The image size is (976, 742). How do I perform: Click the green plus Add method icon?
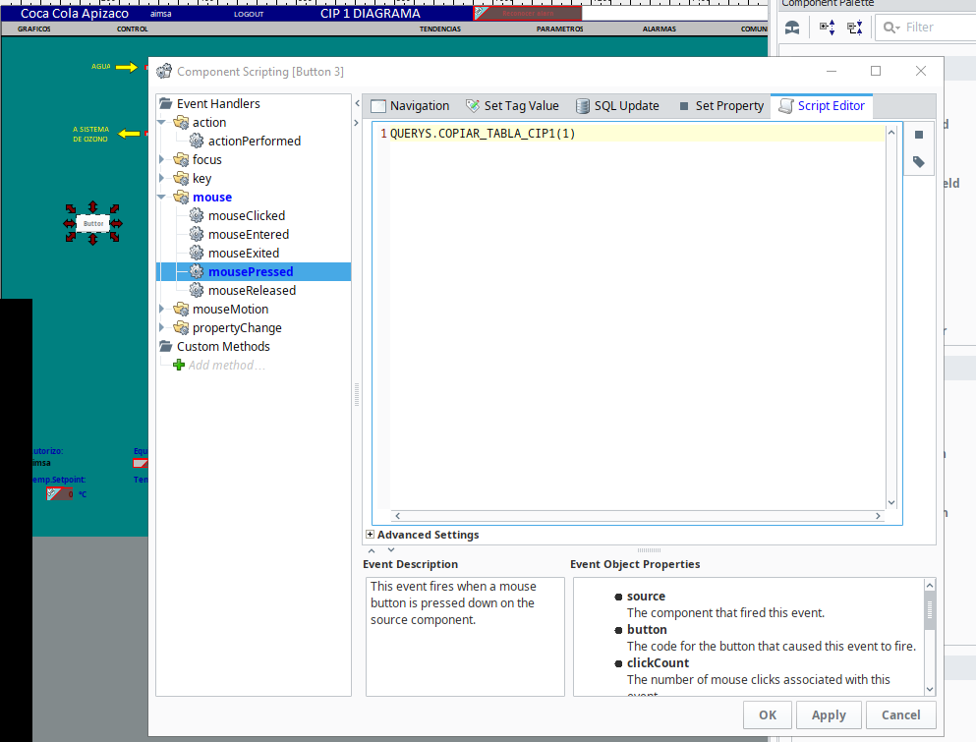(x=179, y=366)
